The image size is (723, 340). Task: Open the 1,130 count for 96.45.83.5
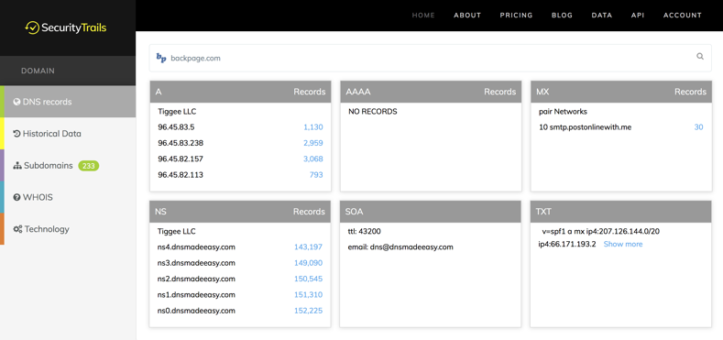(313, 127)
